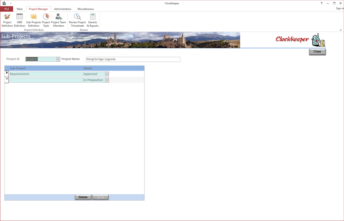Open Project Tasks icon

(46, 20)
